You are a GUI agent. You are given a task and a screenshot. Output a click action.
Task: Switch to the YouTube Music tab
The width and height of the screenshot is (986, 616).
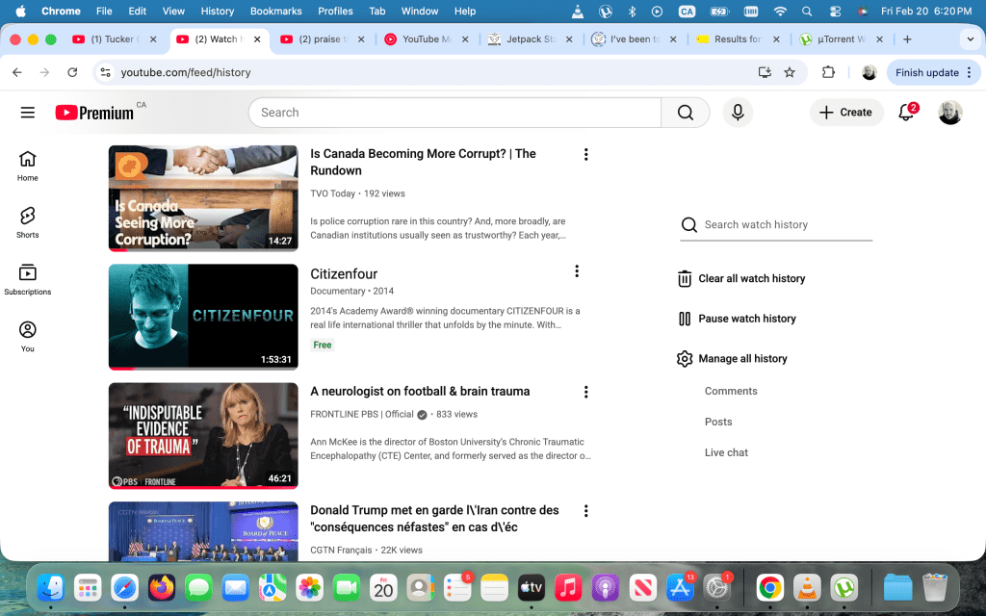click(x=427, y=39)
